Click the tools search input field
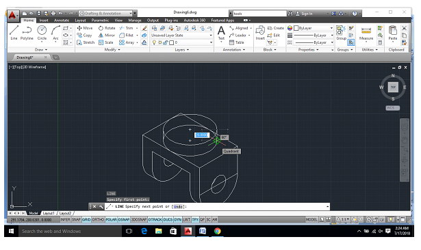421x250 pixels. click(259, 14)
